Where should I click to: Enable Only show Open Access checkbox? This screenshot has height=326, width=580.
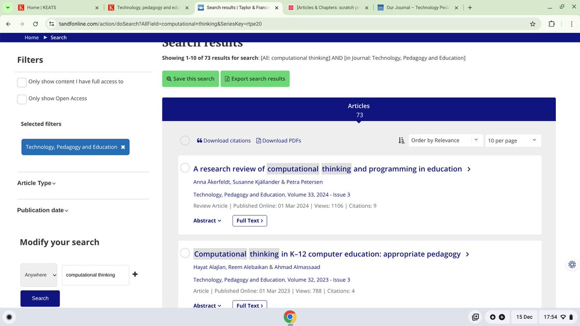click(22, 99)
